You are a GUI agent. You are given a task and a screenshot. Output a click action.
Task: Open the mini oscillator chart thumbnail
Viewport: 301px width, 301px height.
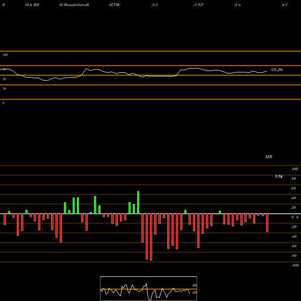(x=149, y=288)
